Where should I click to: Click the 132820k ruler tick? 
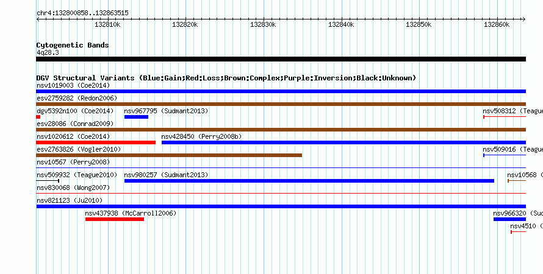pos(185,24)
